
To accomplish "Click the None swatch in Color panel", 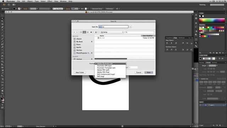I will tap(200, 16).
